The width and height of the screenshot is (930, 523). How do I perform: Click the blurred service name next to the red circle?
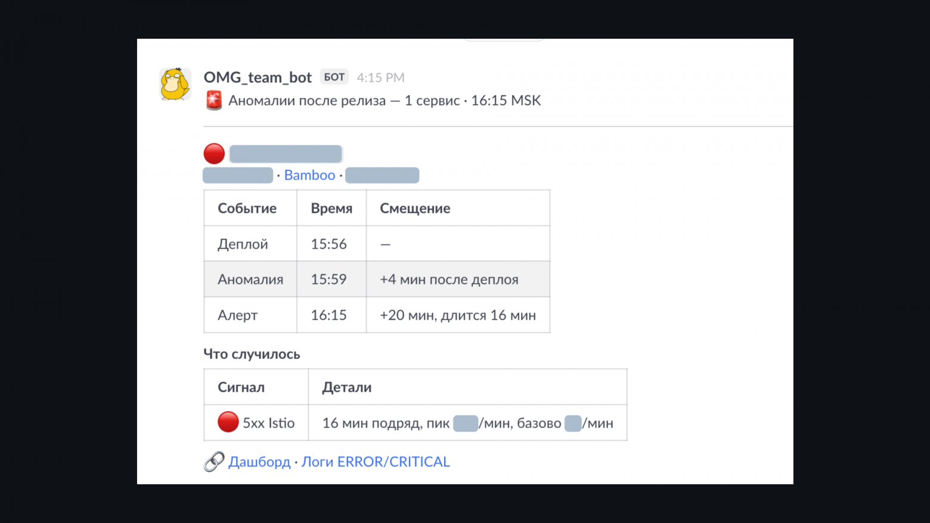point(286,154)
